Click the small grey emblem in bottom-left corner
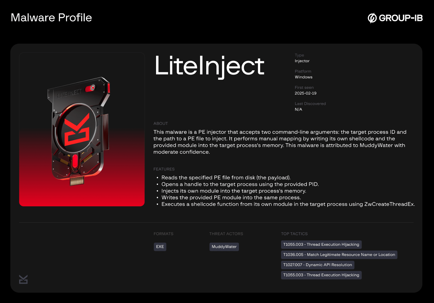The width and height of the screenshot is (434, 303). [23, 279]
